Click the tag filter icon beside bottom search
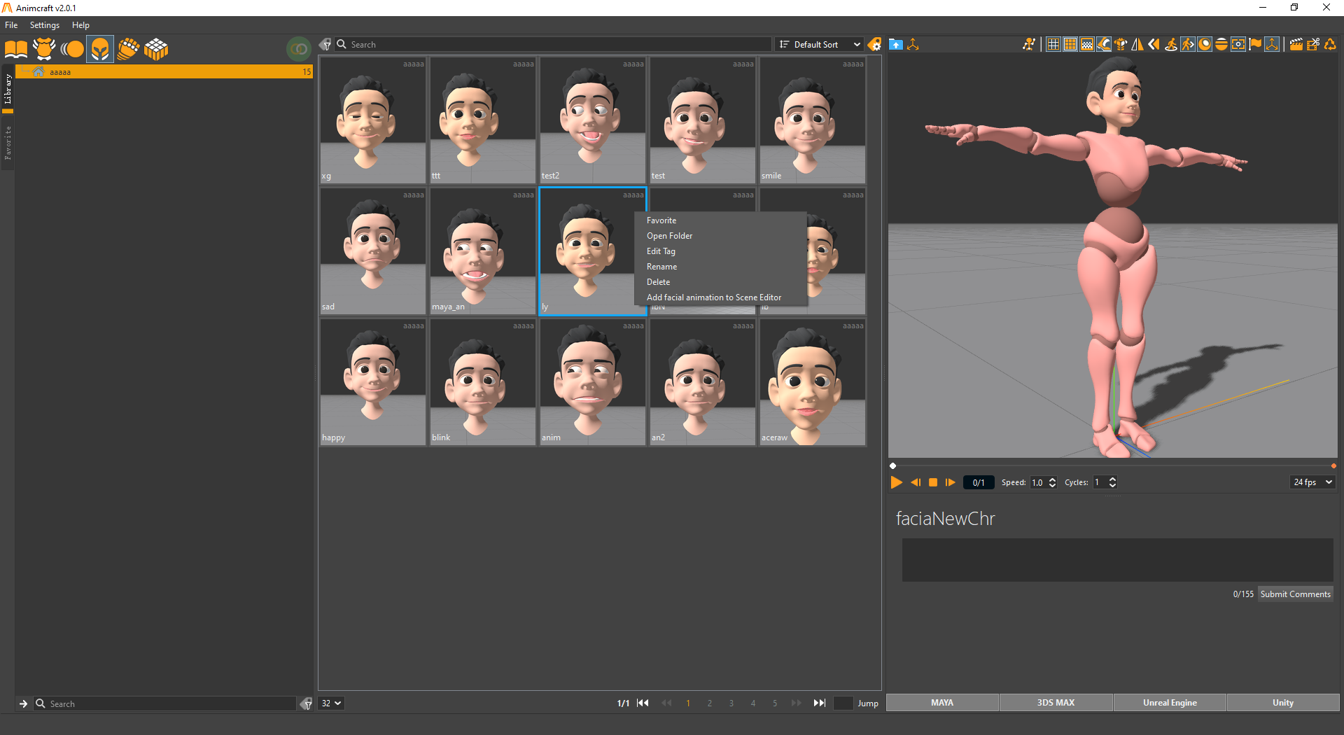Screen dimensions: 1344x735 [x=306, y=703]
